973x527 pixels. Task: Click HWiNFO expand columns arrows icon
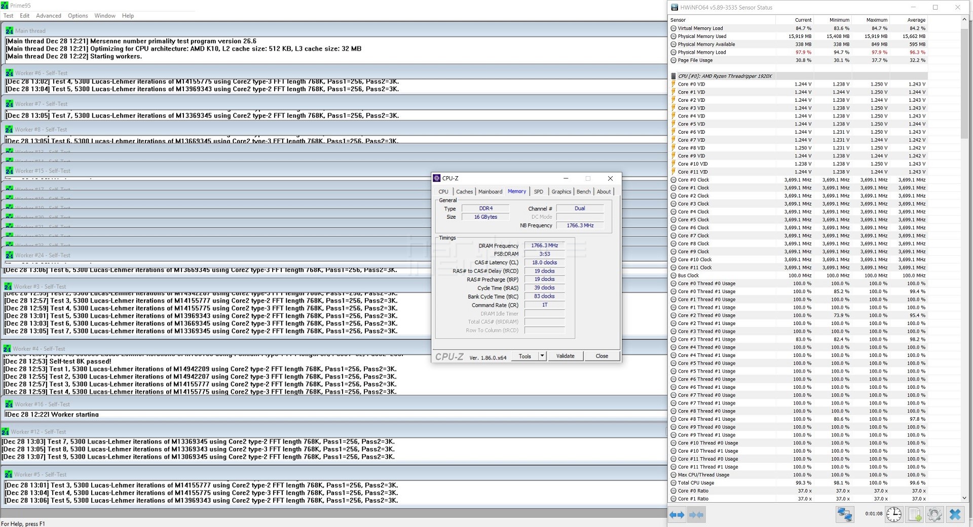coord(677,515)
